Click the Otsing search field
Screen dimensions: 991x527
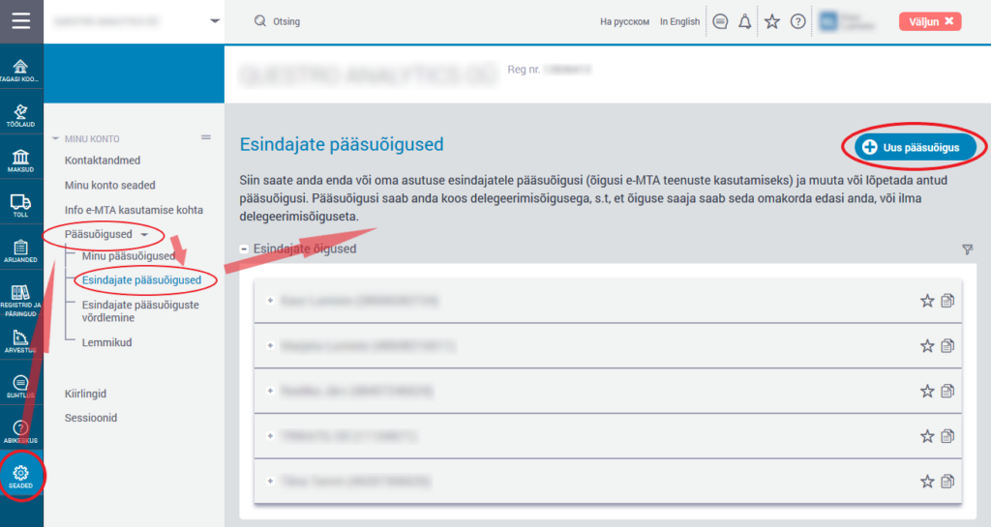click(x=286, y=21)
